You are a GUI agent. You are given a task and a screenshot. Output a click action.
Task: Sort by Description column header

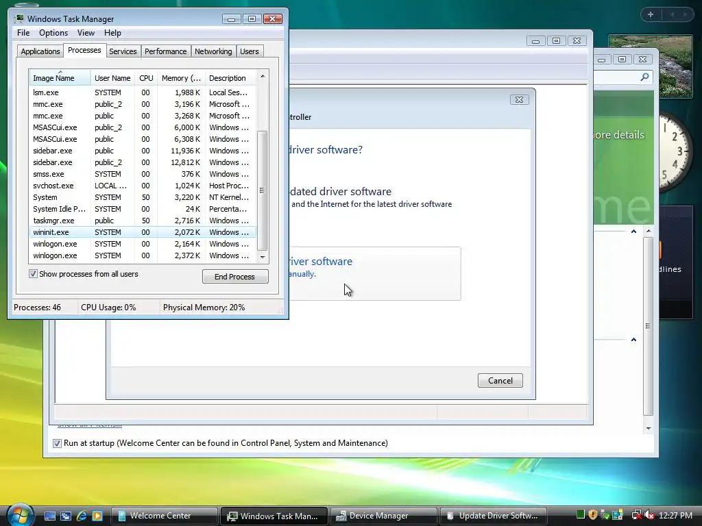point(230,78)
